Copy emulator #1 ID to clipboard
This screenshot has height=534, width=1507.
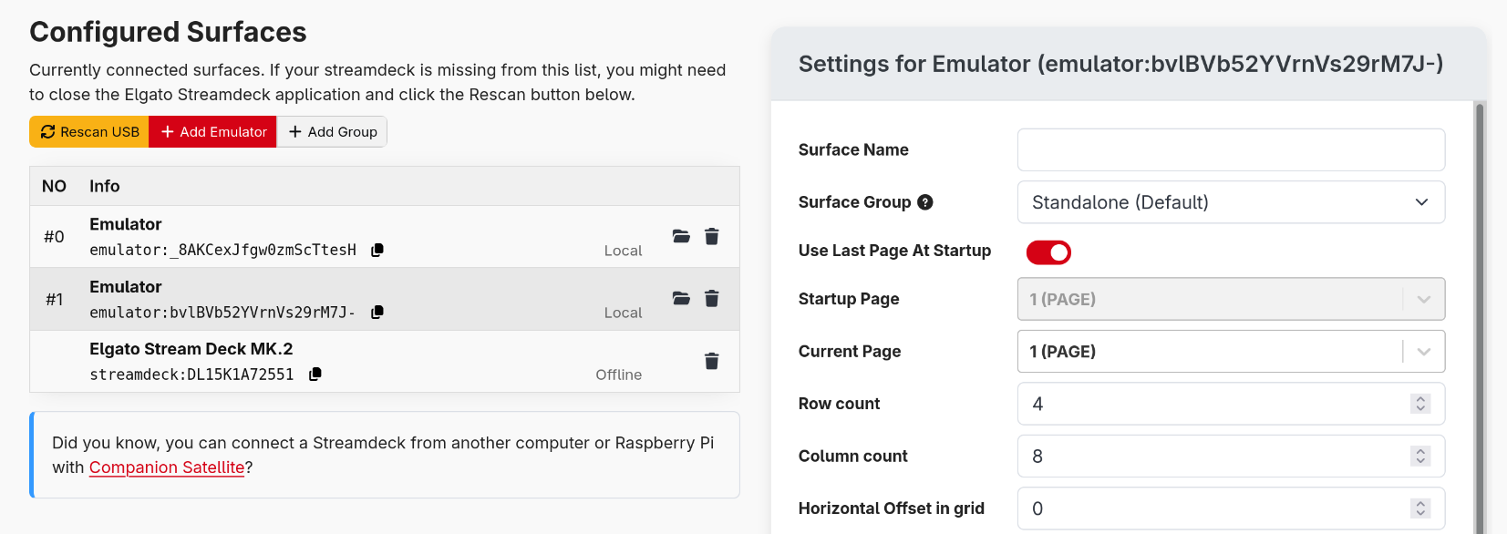point(377,312)
